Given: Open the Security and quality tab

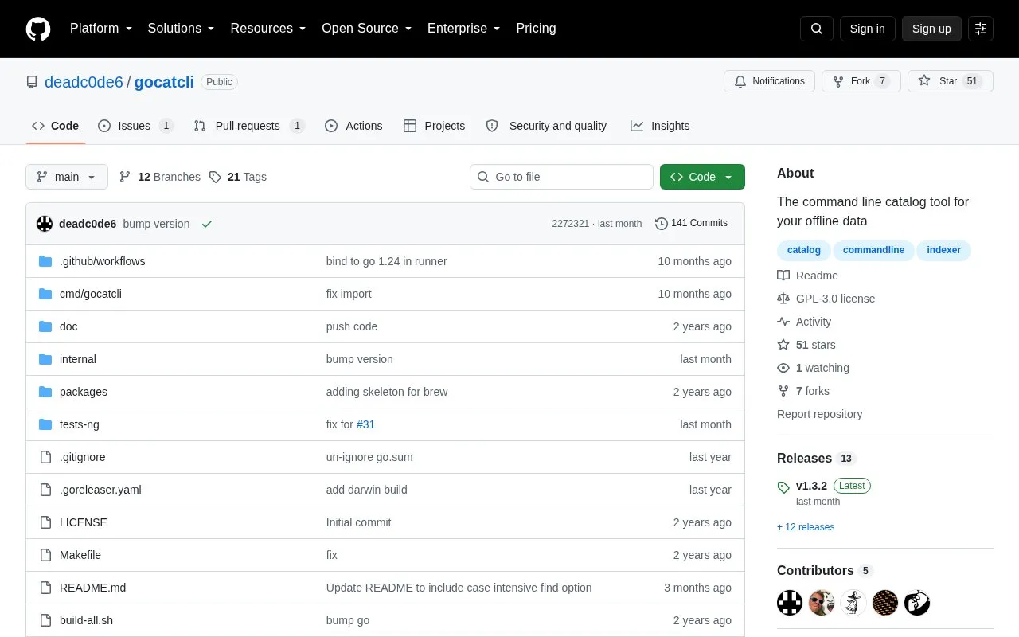Looking at the screenshot, I should point(546,126).
